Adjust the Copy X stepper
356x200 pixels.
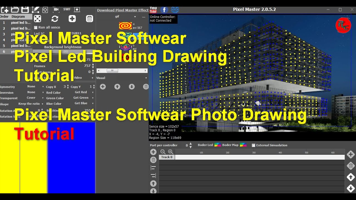[x=68, y=87]
